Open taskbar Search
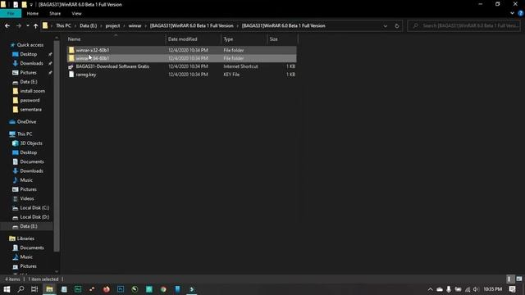 (21, 289)
